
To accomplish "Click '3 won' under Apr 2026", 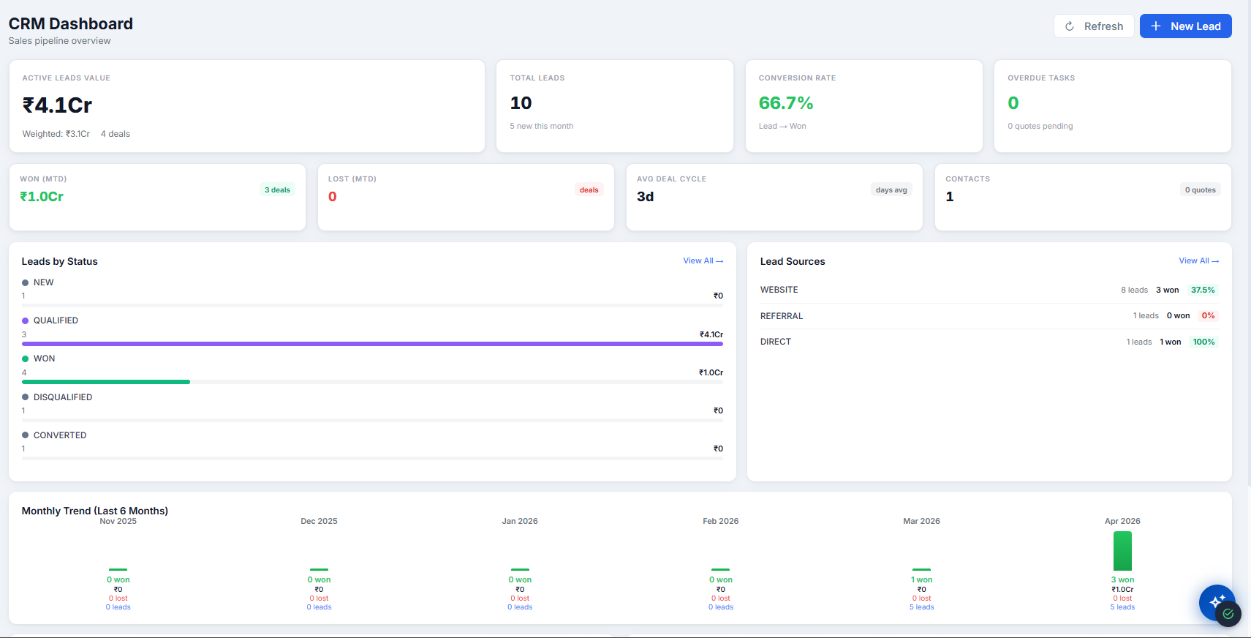I will point(1122,579).
